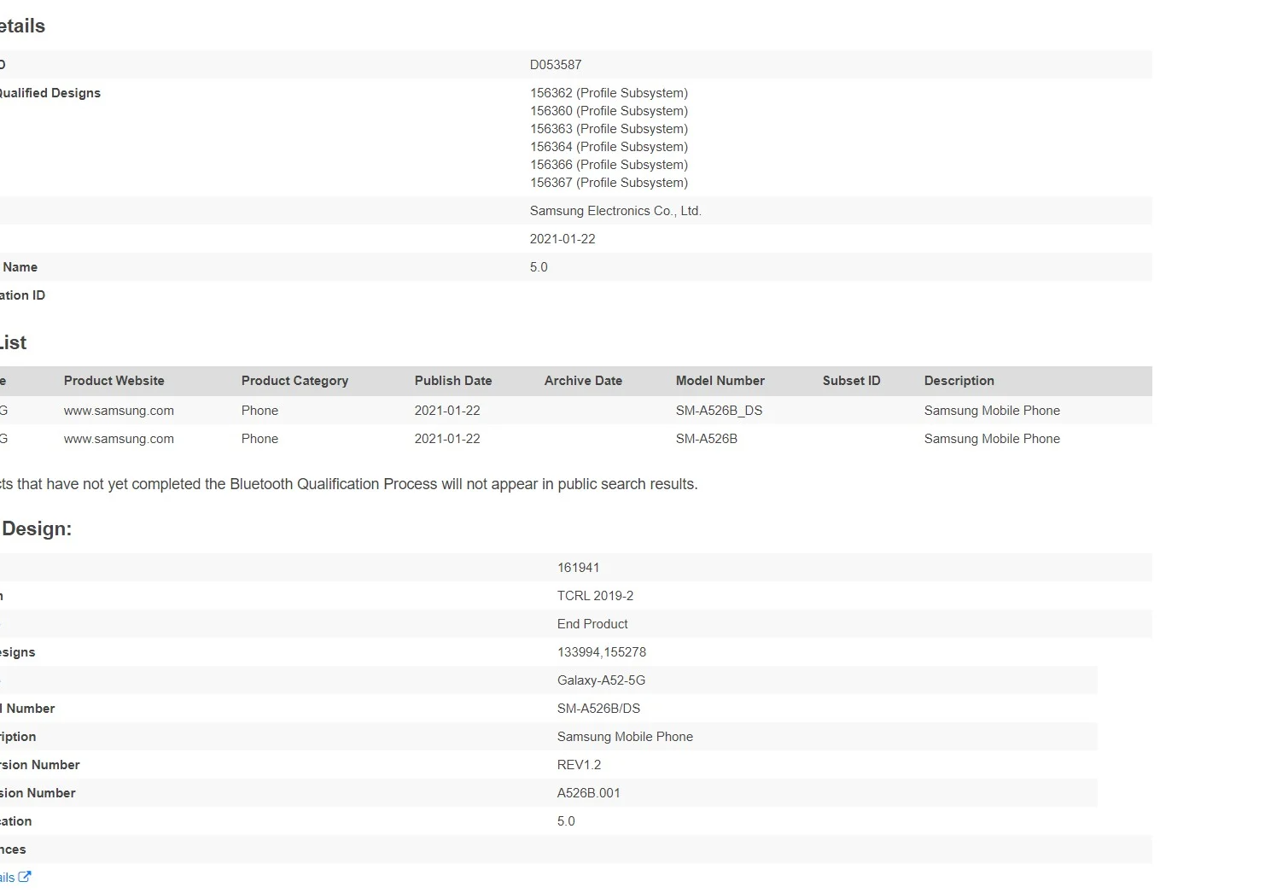
Task: Click the TCRL 2019-2 value
Action: (x=595, y=596)
